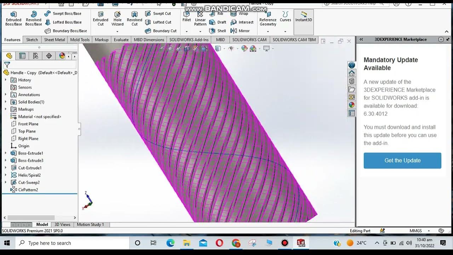Open the dropdown arrow under Linear Pattern
Image resolution: width=453 pixels, height=255 pixels.
(200, 32)
